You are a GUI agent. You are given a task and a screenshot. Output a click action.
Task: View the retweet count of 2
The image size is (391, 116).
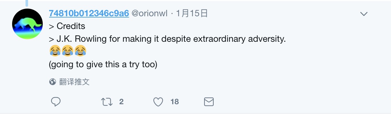(x=121, y=102)
